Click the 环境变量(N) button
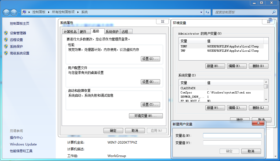Screen dimensions: 280x161 (146, 116)
